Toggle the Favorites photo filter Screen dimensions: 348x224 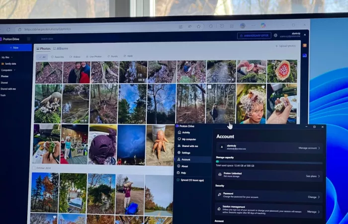pyautogui.click(x=58, y=57)
